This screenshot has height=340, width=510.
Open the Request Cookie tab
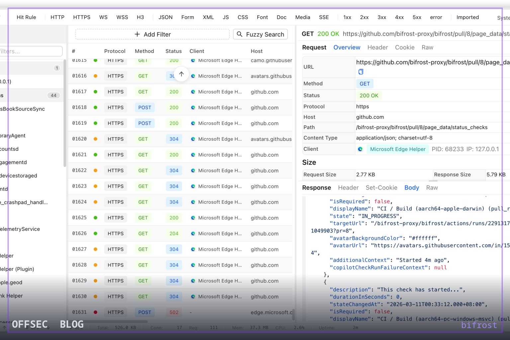click(405, 47)
